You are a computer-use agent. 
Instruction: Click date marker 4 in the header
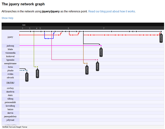pos(37,28)
